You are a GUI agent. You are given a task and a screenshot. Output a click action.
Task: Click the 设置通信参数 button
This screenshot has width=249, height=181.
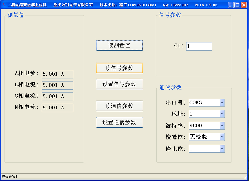point(119,122)
